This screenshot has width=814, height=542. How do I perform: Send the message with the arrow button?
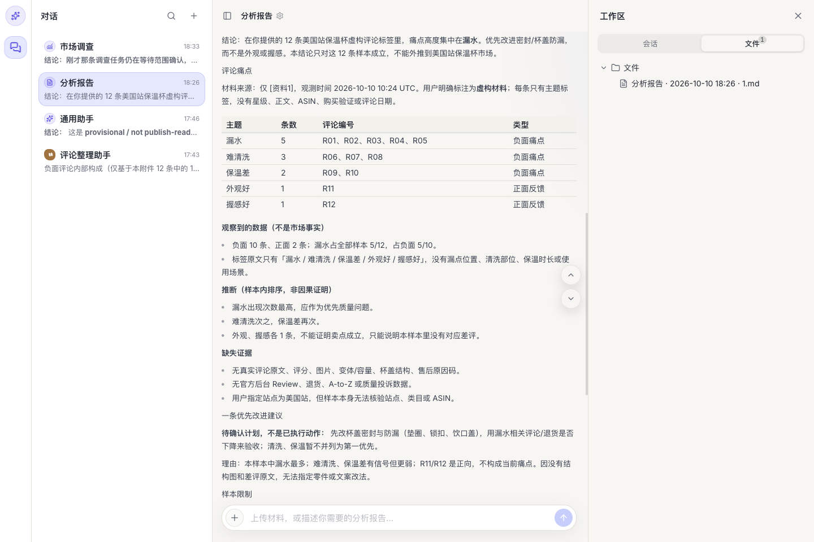[x=564, y=518]
